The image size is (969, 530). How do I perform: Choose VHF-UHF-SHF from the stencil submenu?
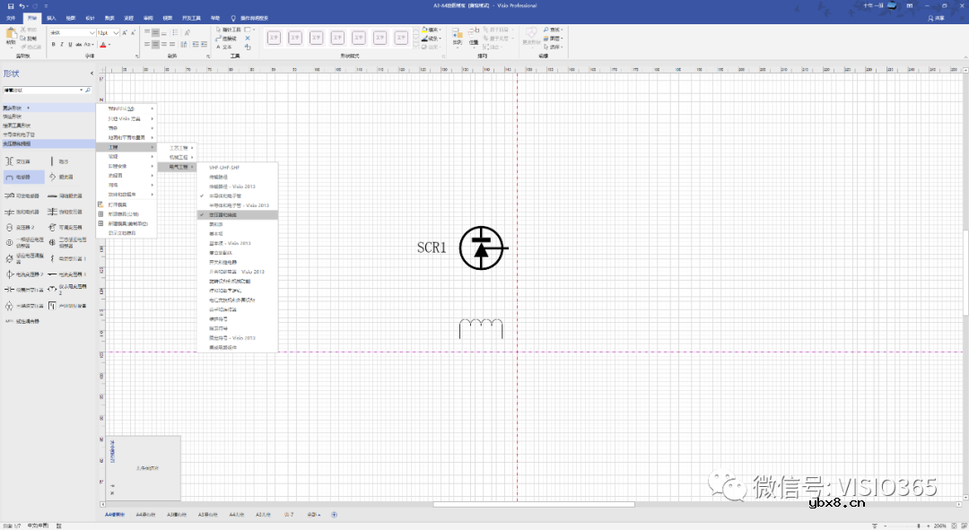pyautogui.click(x=223, y=168)
